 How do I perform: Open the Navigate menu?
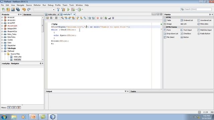pyautogui.click(x=20, y=5)
